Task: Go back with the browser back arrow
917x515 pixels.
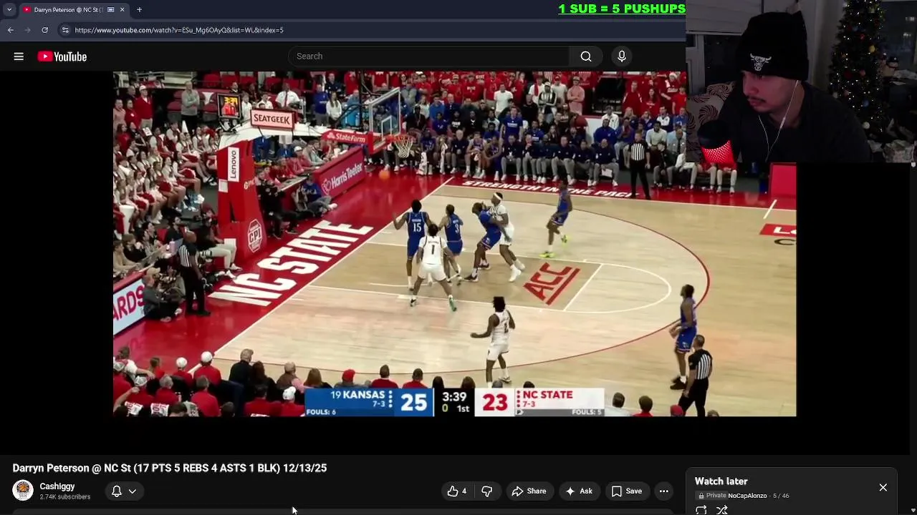Action: pyautogui.click(x=10, y=30)
